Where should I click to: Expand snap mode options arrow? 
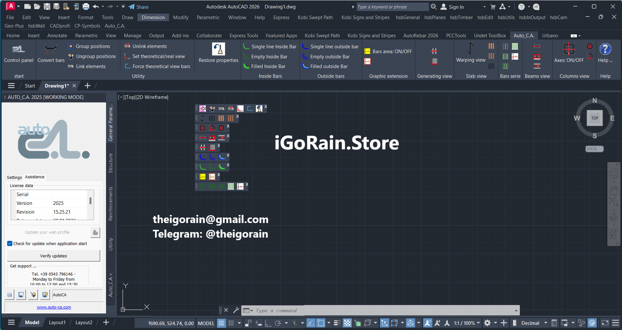(x=239, y=323)
